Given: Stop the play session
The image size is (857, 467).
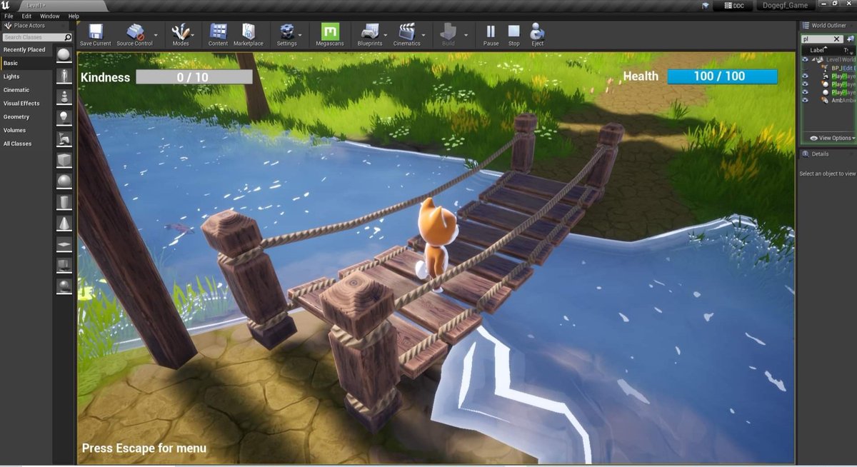Looking at the screenshot, I should pyautogui.click(x=513, y=31).
